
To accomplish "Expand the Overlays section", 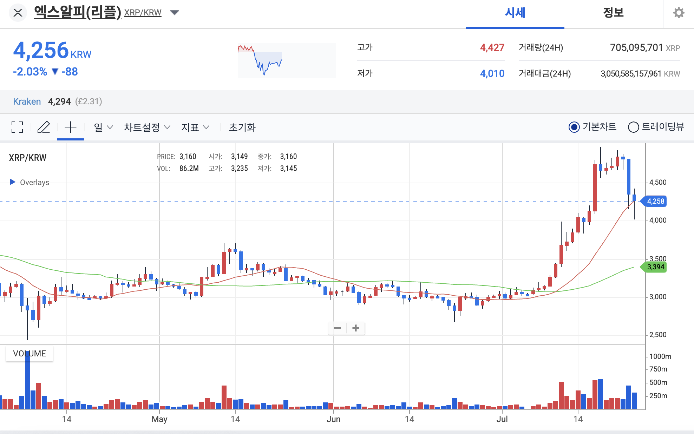I will click(x=13, y=182).
